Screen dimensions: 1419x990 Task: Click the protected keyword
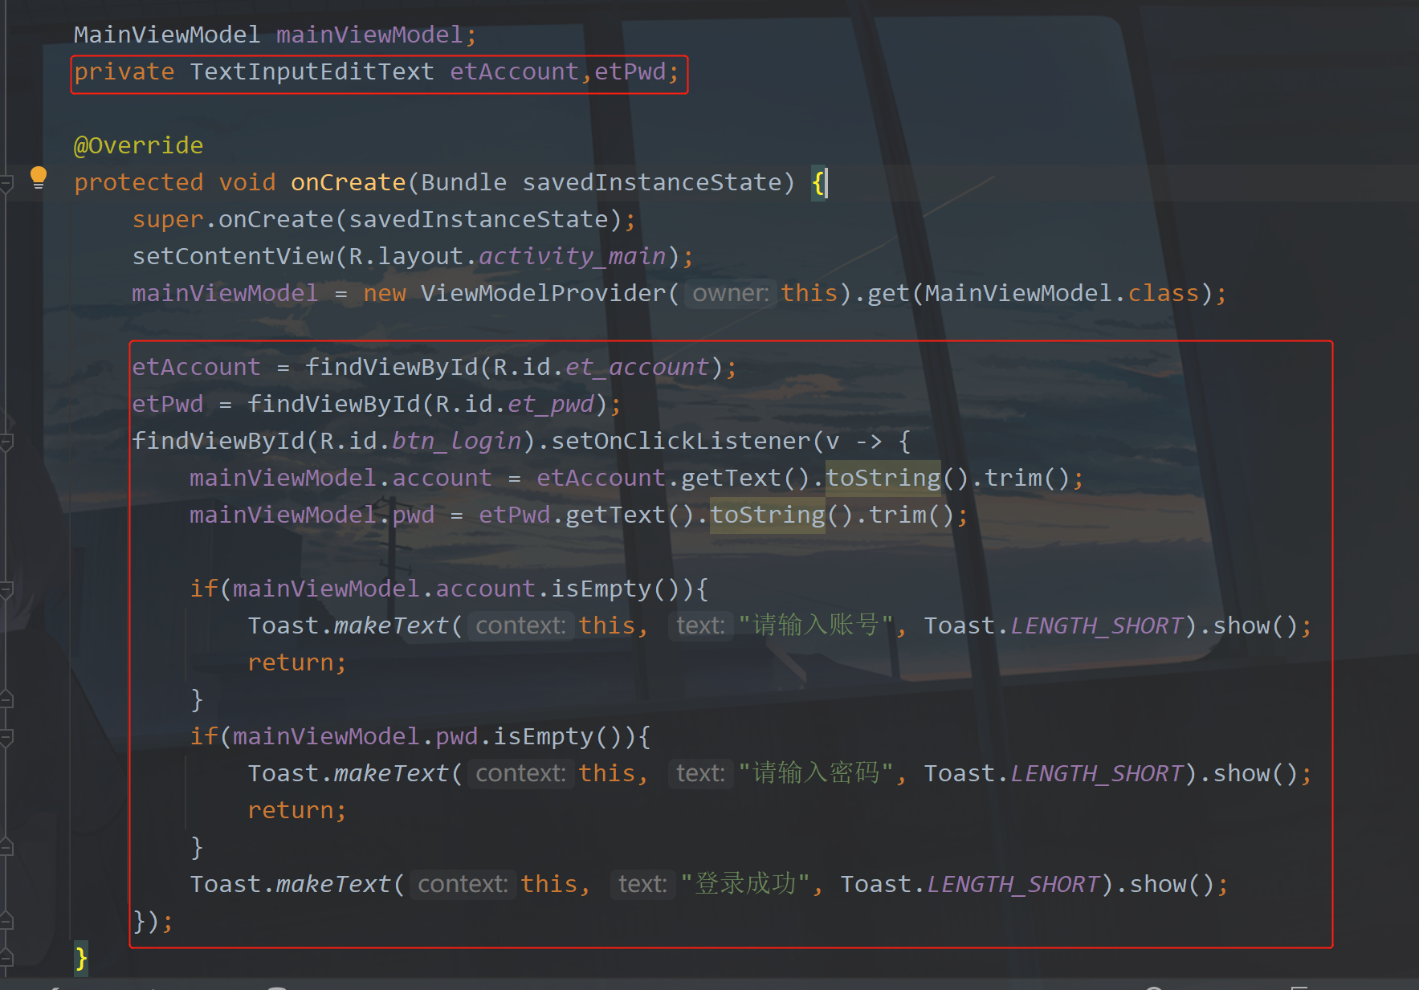point(138,182)
